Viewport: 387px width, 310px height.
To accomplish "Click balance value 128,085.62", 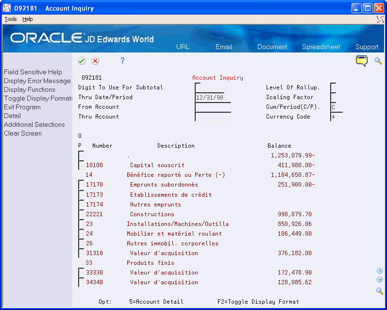I will pyautogui.click(x=294, y=282).
